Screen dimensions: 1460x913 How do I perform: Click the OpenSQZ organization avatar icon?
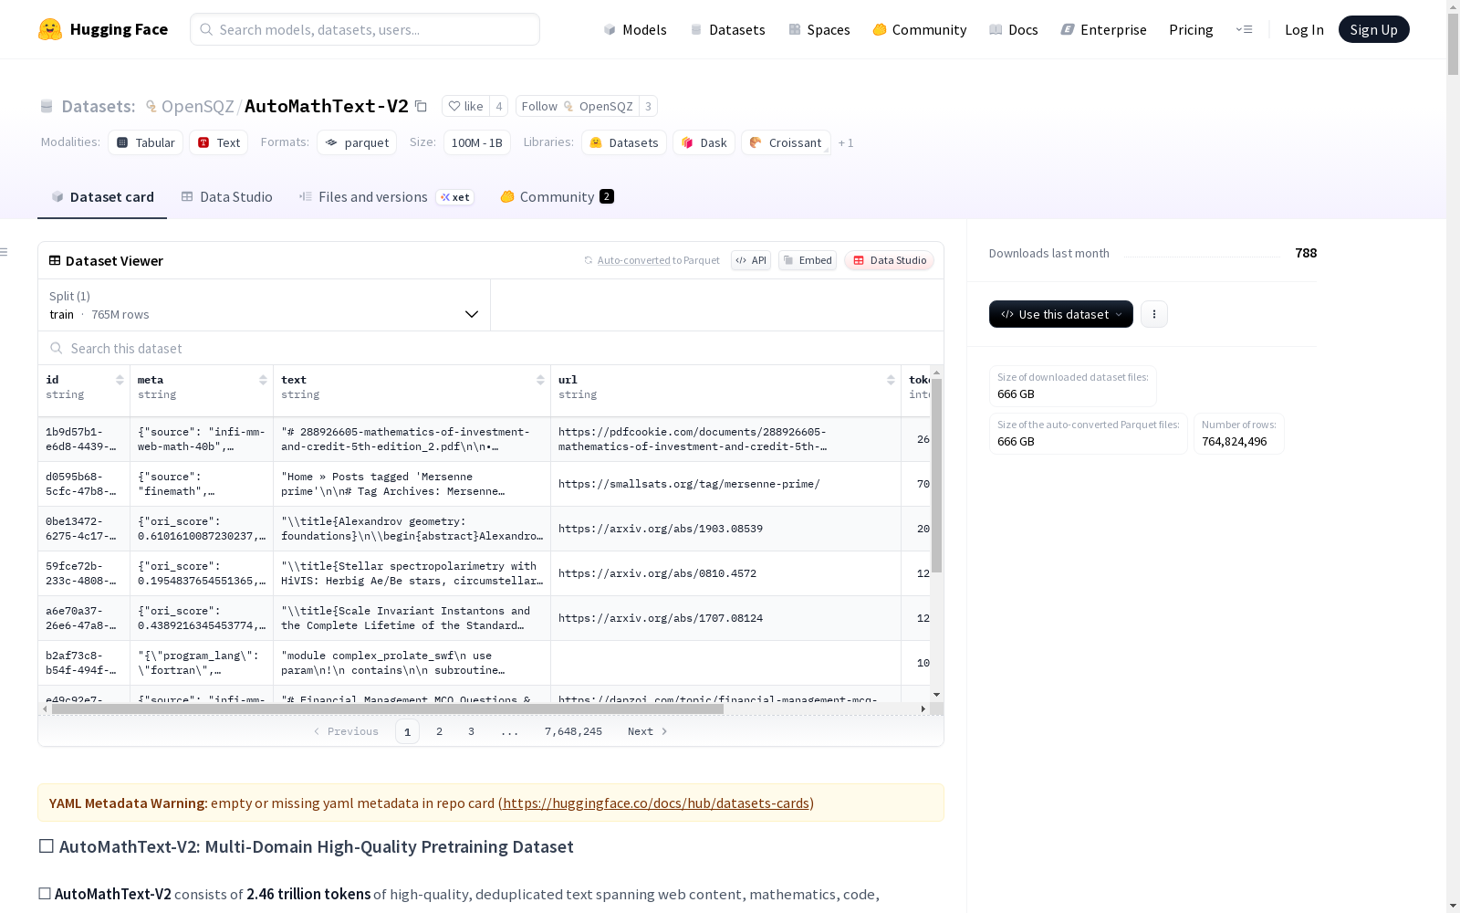(x=151, y=106)
